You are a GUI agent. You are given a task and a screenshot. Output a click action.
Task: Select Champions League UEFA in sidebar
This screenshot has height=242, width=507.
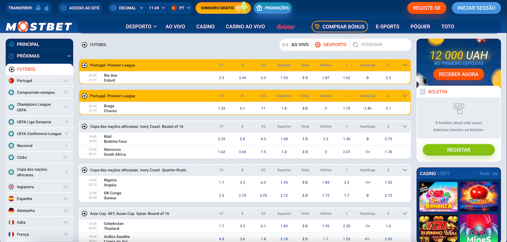[39, 107]
